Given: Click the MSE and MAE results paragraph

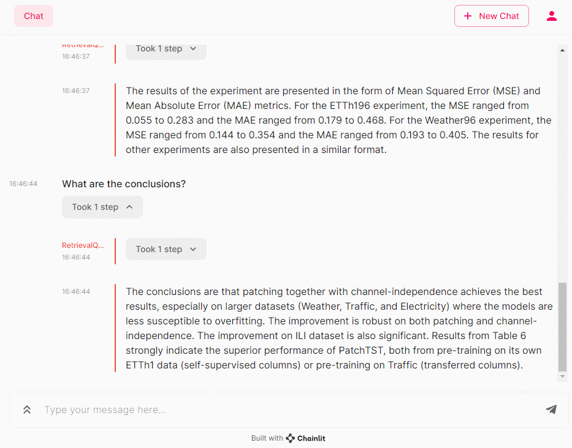Looking at the screenshot, I should (339, 120).
